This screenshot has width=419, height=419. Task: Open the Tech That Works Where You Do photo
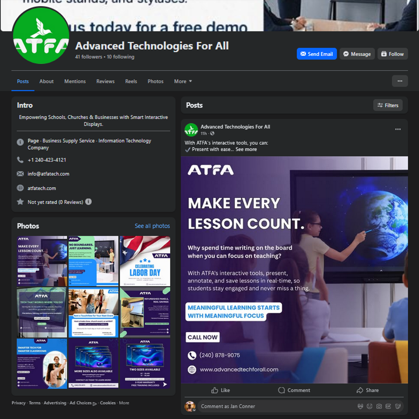pos(42,313)
